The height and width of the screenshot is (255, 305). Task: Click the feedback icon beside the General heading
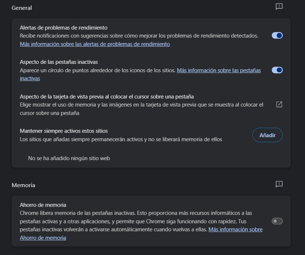tap(279, 7)
